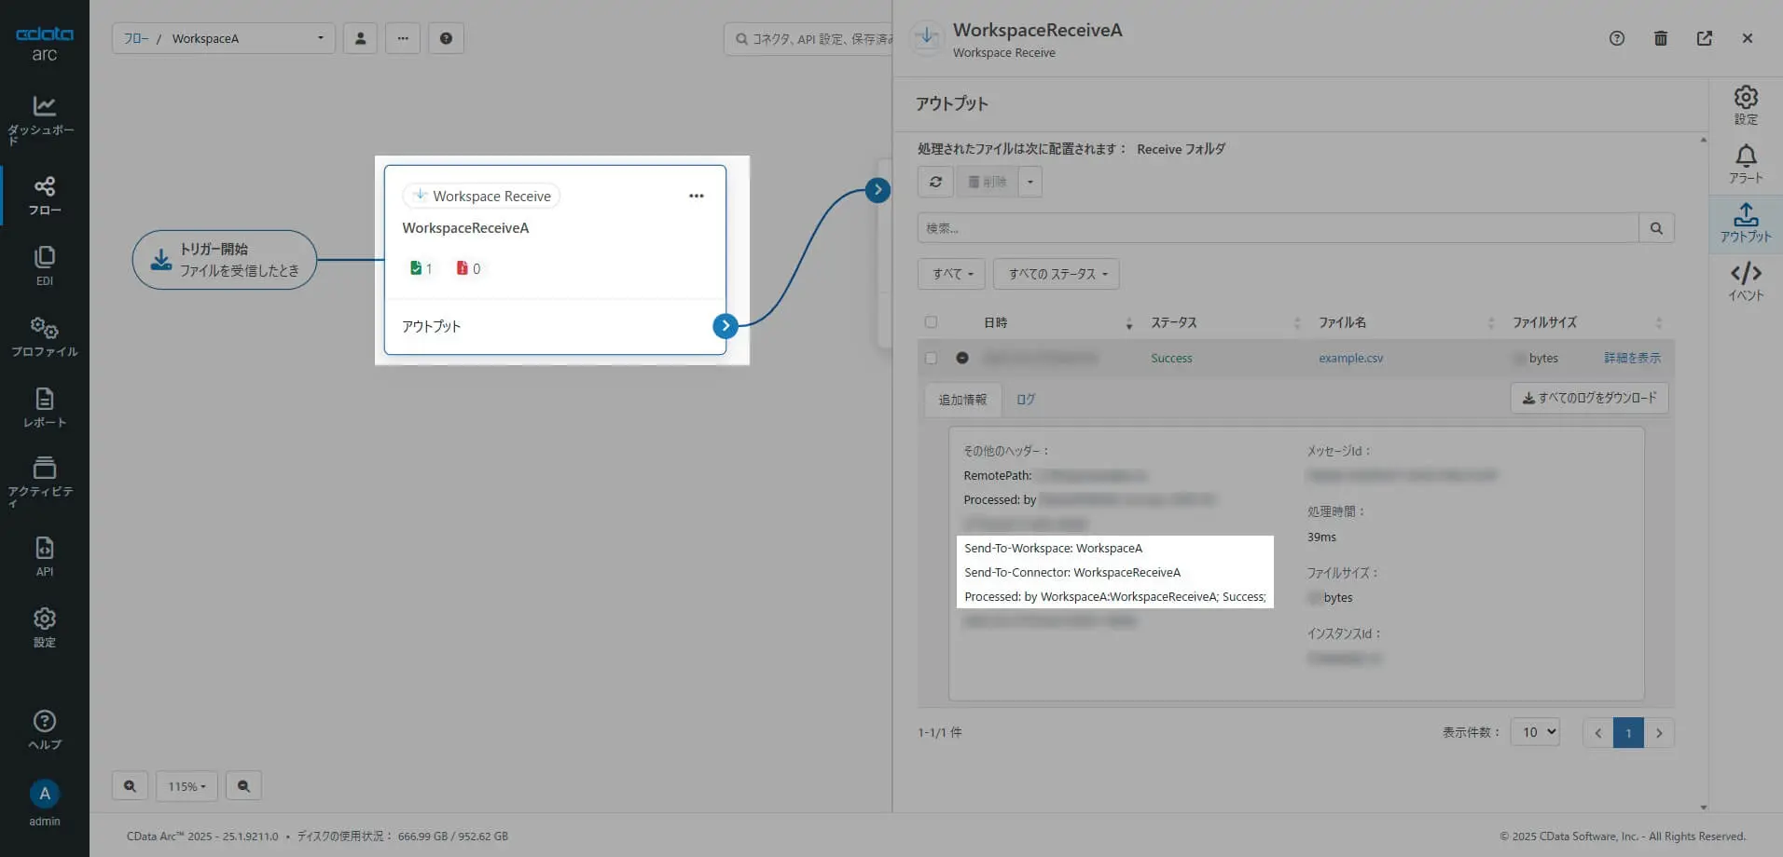Open the すべてのステータス filter dropdown
This screenshot has width=1783, height=857.
[1057, 274]
